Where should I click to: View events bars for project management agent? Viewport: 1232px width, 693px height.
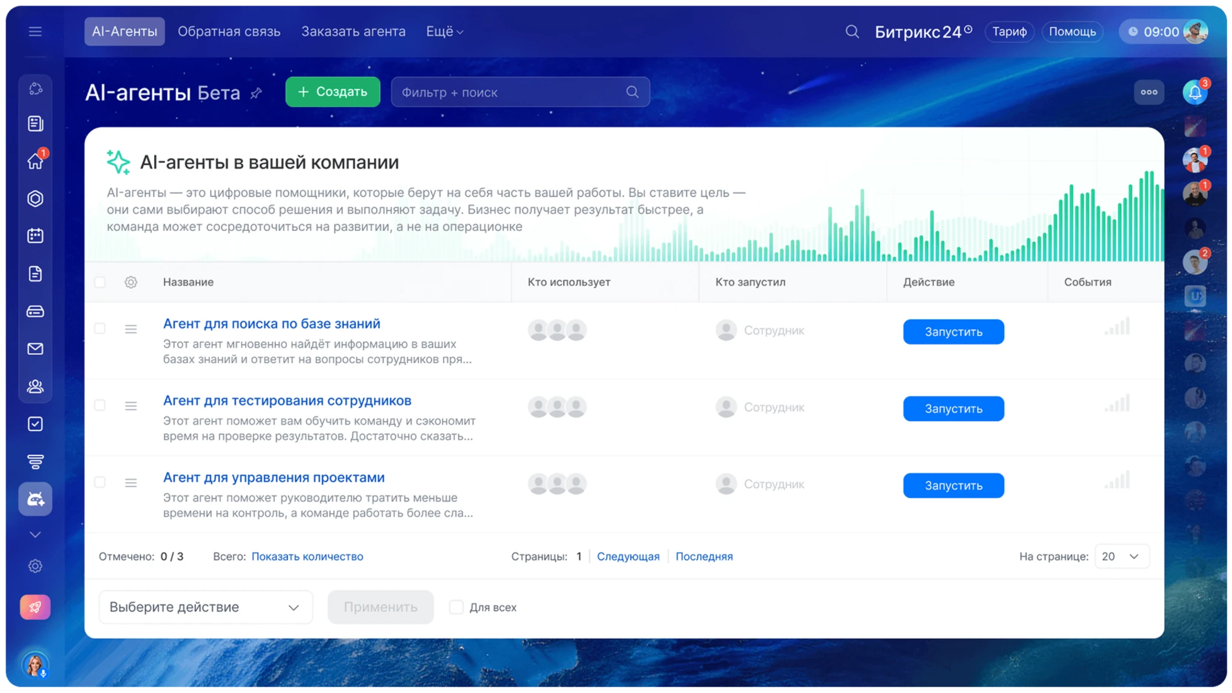pyautogui.click(x=1118, y=480)
